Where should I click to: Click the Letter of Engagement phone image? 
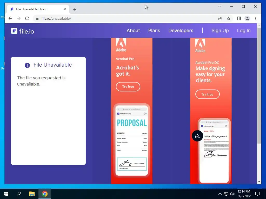pyautogui.click(x=214, y=151)
